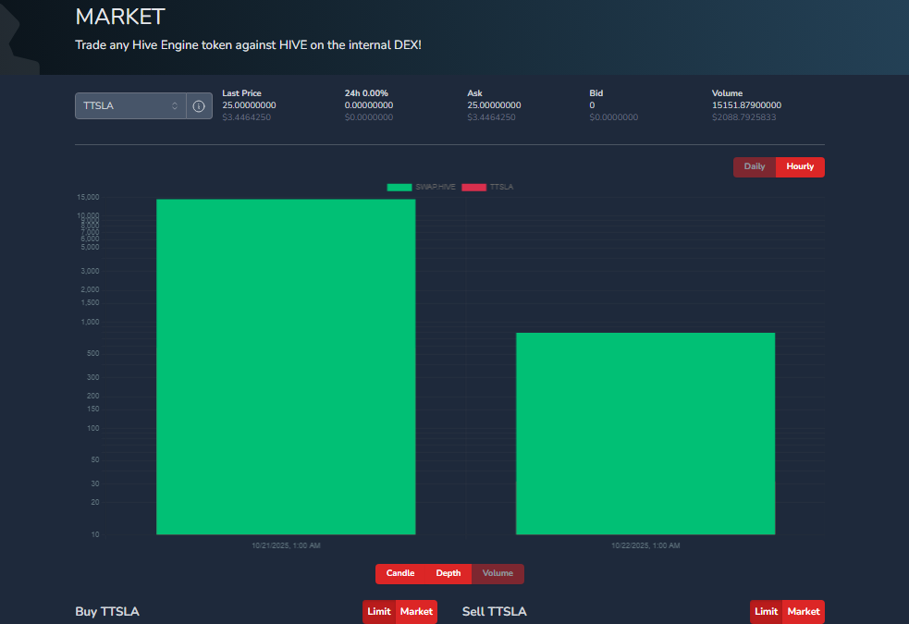Select the Hourly chart interval
The height and width of the screenshot is (624, 909).
tap(800, 166)
